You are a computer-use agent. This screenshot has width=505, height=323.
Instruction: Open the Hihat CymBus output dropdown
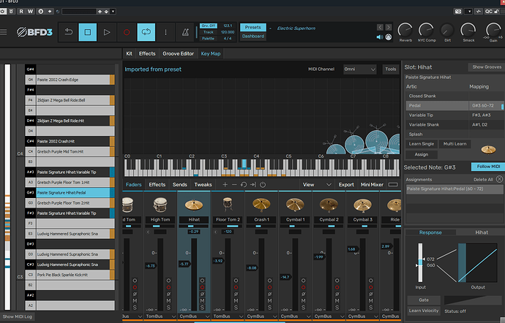click(x=194, y=316)
